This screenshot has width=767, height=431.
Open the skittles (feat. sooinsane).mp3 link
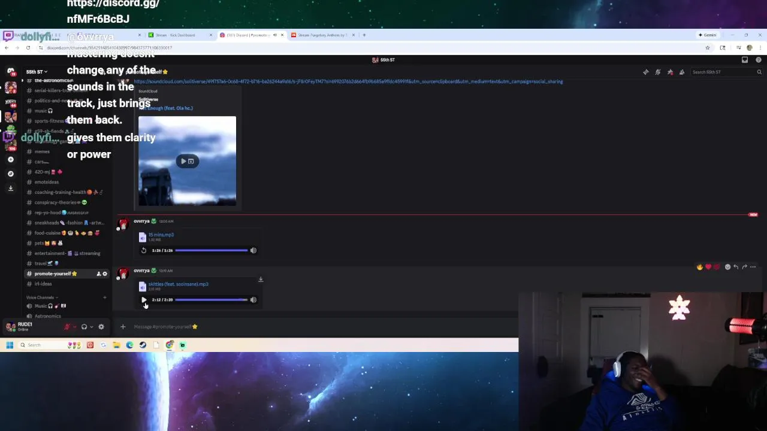pyautogui.click(x=178, y=284)
